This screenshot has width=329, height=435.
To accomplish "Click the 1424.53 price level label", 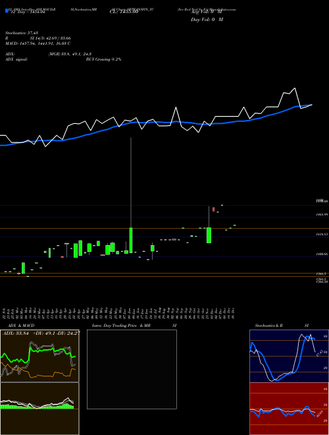I will (x=322, y=235).
